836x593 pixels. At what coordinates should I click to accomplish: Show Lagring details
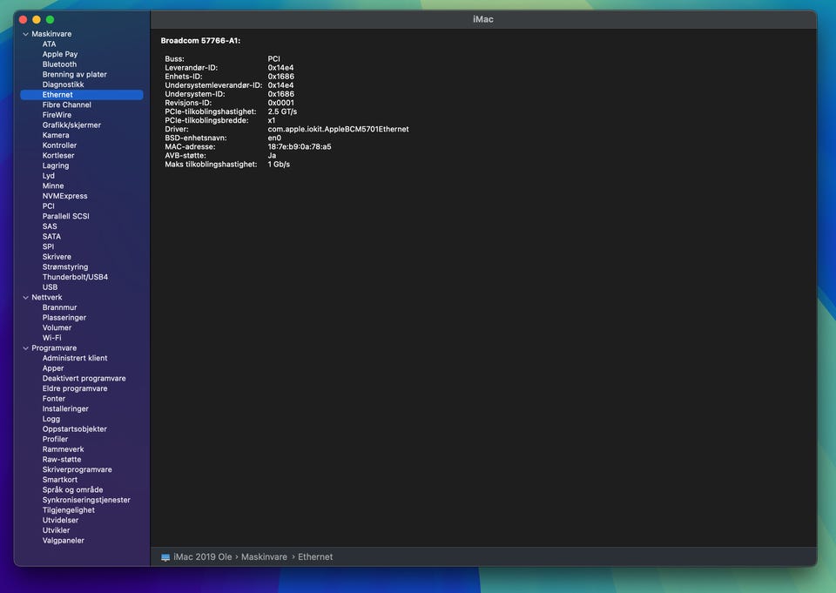(56, 165)
